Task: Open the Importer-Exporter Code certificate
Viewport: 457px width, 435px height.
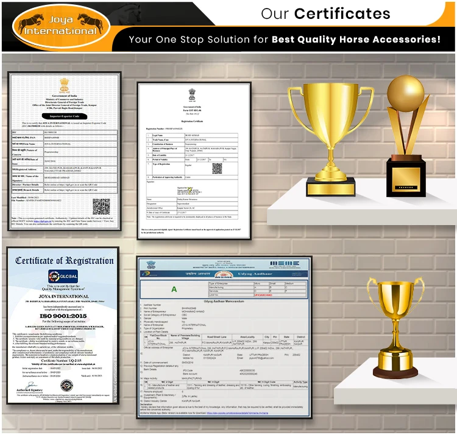Action: pos(65,151)
